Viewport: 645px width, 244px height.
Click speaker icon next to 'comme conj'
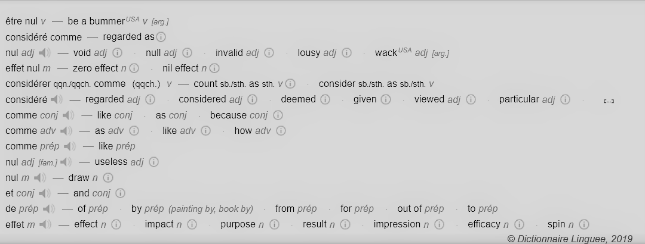[x=68, y=115]
